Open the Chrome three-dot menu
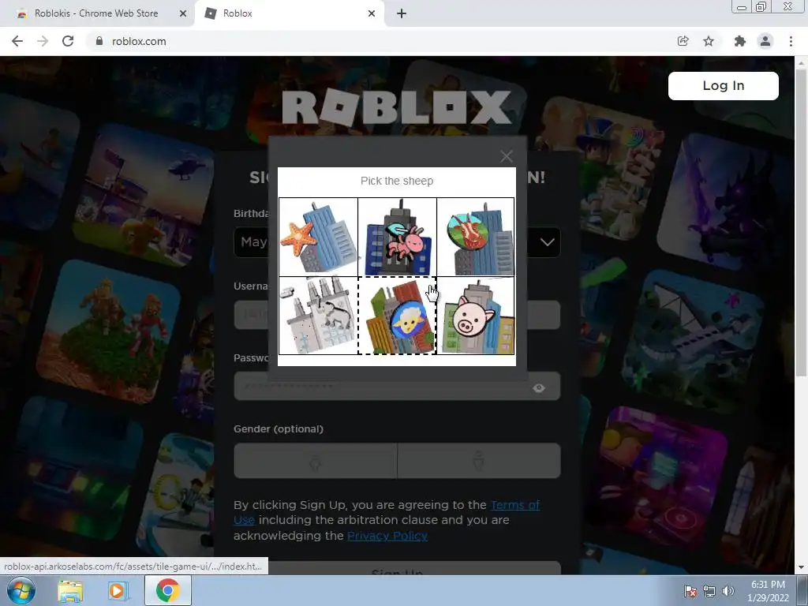The width and height of the screenshot is (808, 606). click(791, 41)
